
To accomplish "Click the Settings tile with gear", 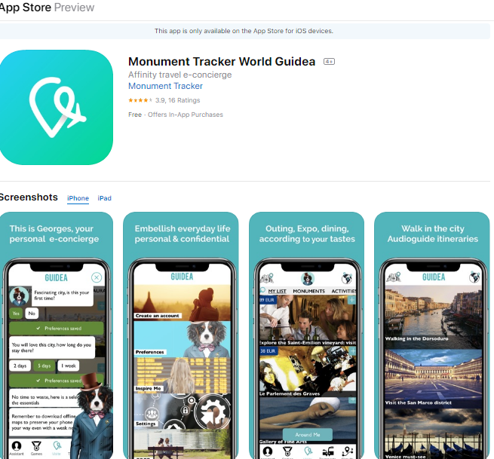I will point(182,412).
